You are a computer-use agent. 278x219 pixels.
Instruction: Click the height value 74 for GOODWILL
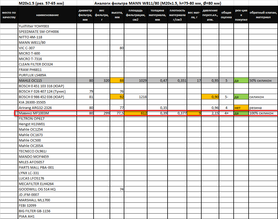tap(117, 189)
